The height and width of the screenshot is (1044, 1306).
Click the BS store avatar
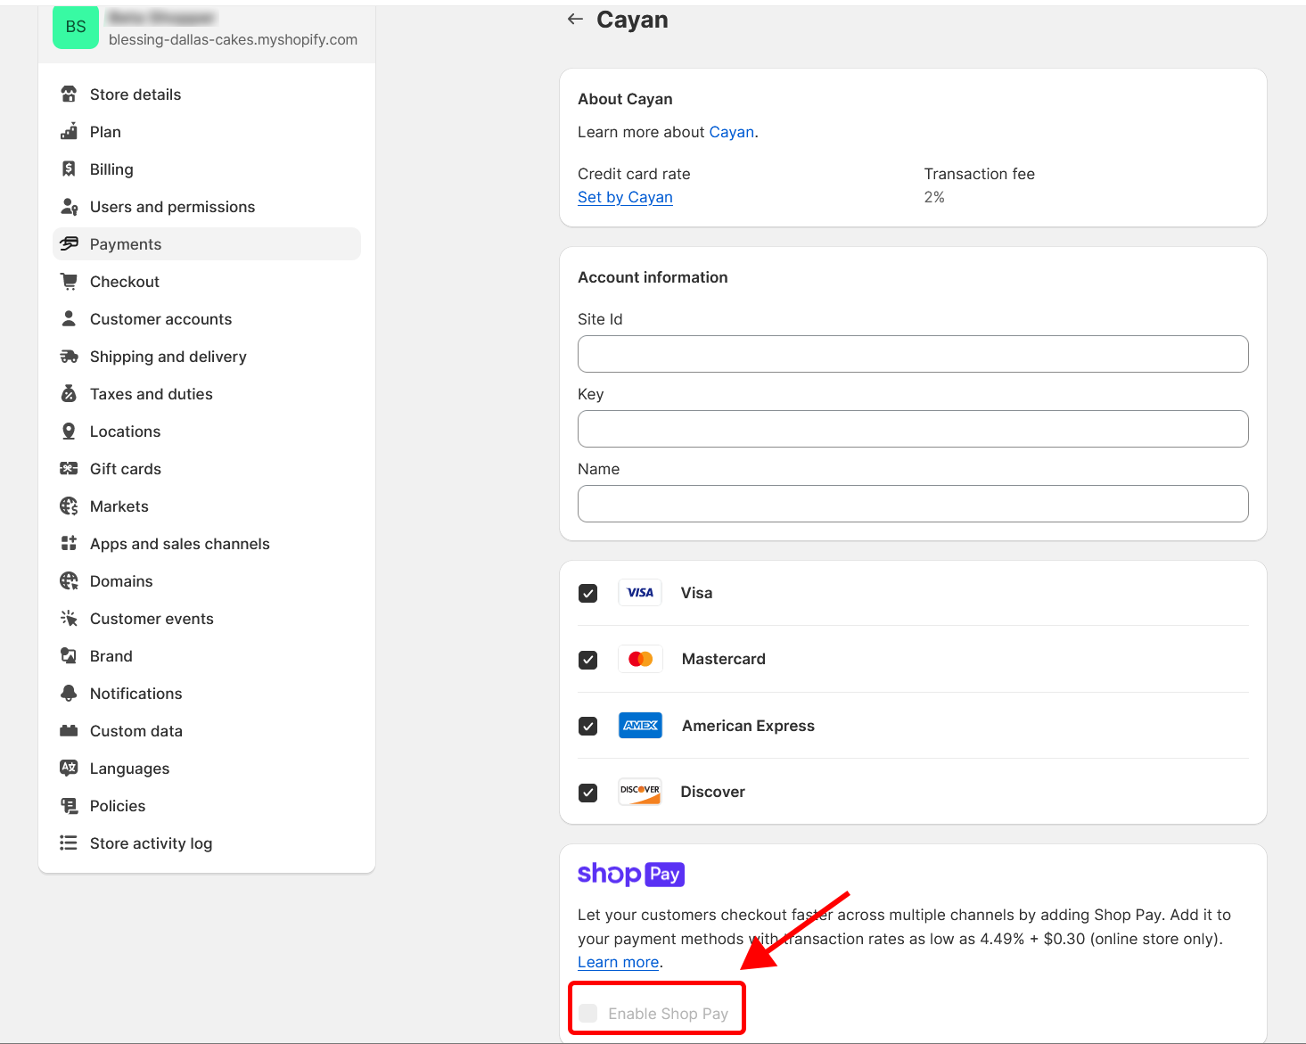[76, 27]
